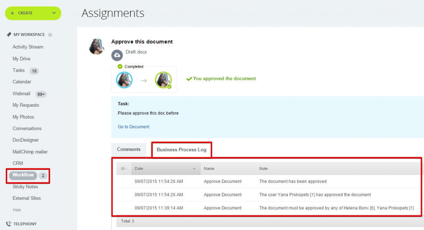Click the Draft.docx cloud file icon
The width and height of the screenshot is (424, 230).
click(117, 55)
